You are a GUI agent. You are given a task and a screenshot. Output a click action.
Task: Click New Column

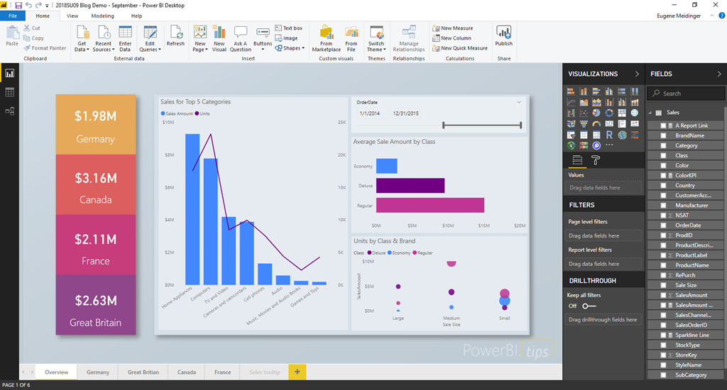[452, 38]
